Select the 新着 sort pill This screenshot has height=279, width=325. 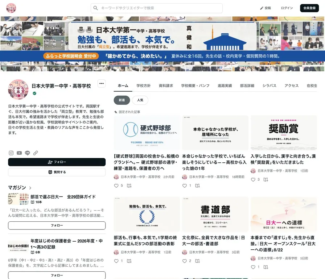122,100
